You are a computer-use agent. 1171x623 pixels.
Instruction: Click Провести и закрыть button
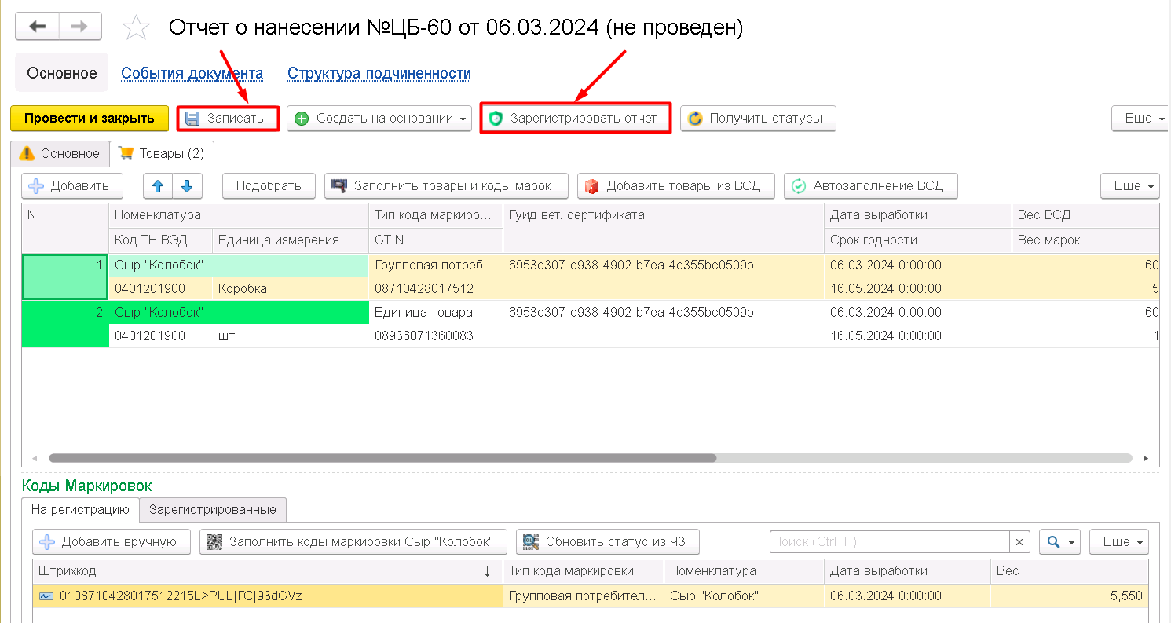(x=90, y=119)
